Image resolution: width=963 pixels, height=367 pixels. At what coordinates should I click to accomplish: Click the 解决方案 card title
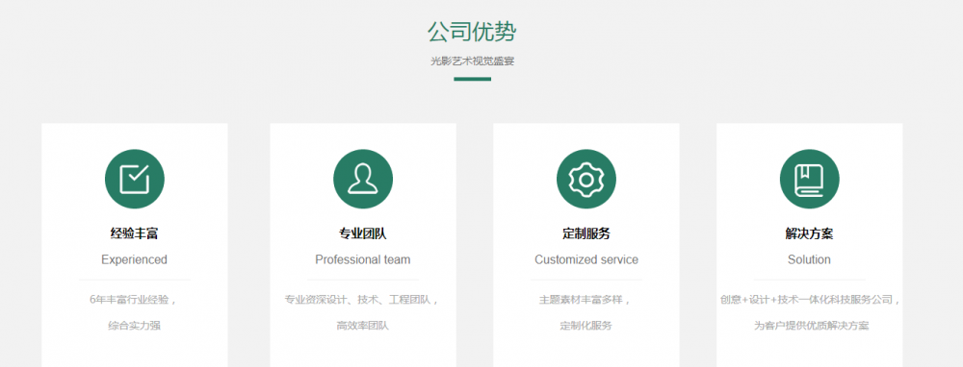pos(810,233)
